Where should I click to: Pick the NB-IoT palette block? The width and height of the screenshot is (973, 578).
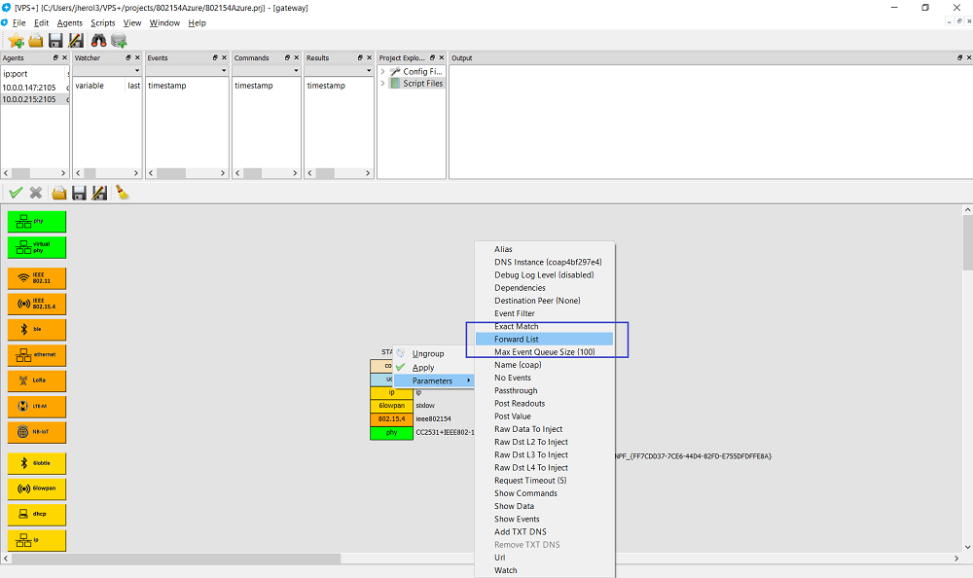[37, 432]
